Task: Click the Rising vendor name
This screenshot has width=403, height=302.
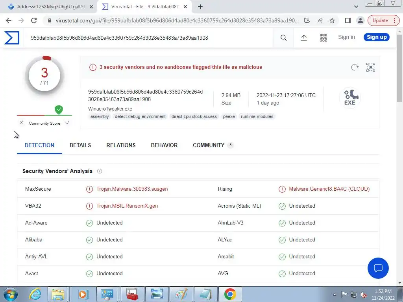Action: (x=225, y=189)
